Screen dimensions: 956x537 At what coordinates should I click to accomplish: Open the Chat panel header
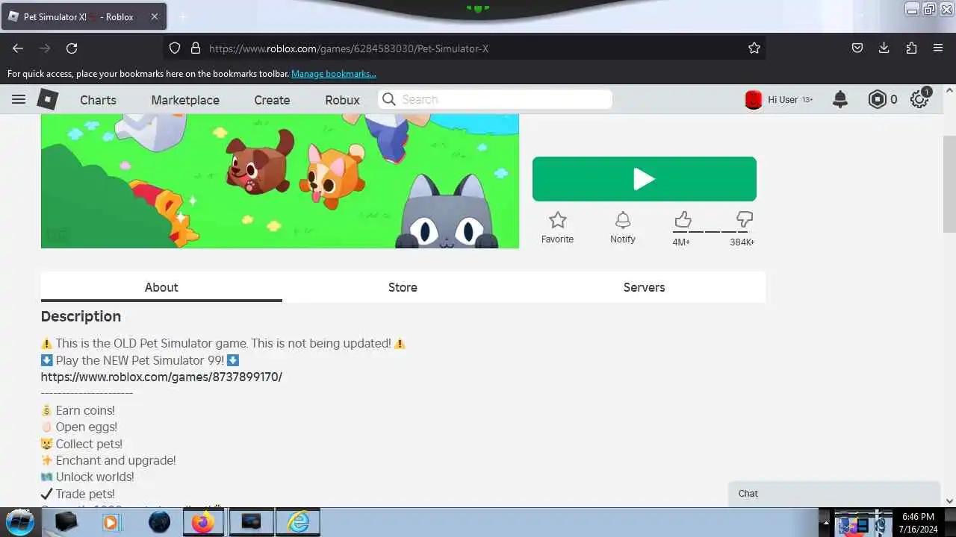(x=834, y=494)
